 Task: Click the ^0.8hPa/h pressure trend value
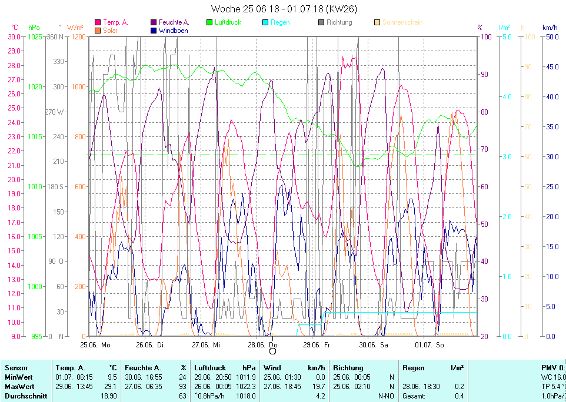click(209, 396)
